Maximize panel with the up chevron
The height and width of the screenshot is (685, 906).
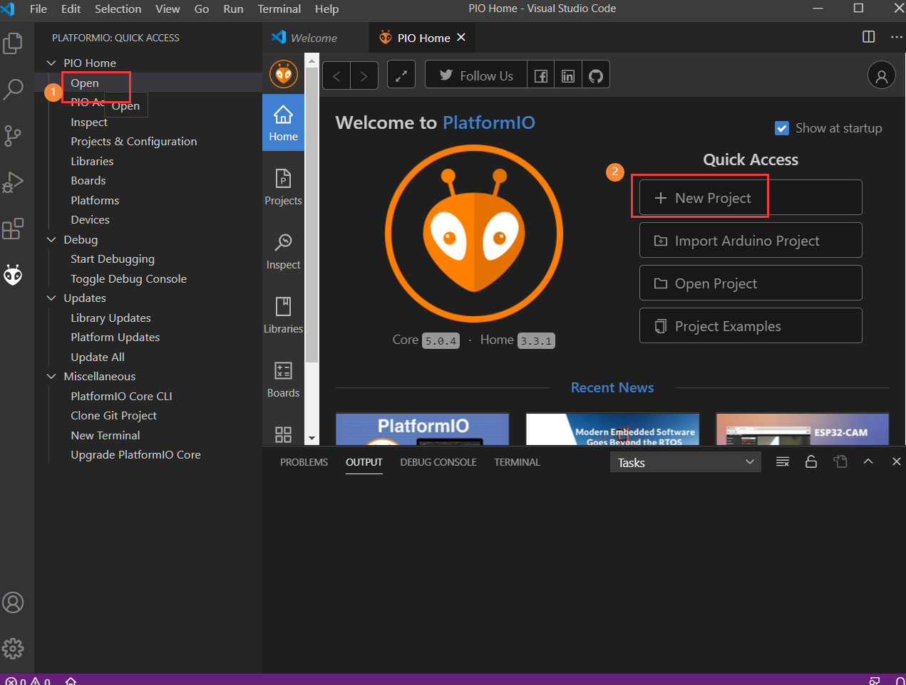[868, 461]
